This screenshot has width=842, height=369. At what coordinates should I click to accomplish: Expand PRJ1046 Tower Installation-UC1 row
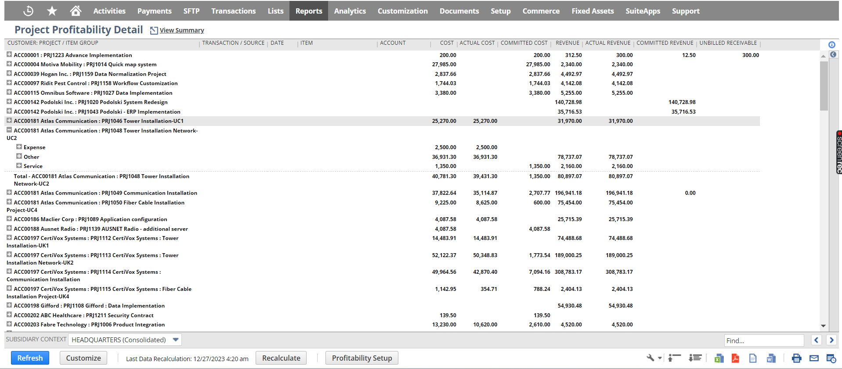pyautogui.click(x=9, y=120)
